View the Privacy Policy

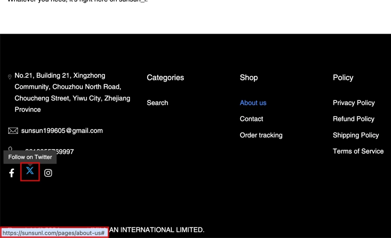tap(353, 103)
